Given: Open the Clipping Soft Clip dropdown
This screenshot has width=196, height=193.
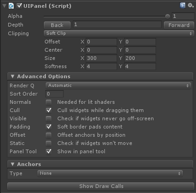Looking at the screenshot, I should pos(119,33).
